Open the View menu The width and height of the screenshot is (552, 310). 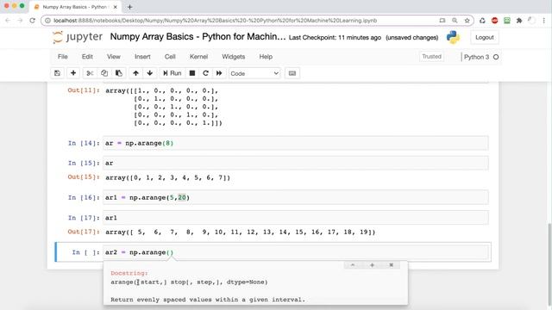tap(113, 57)
